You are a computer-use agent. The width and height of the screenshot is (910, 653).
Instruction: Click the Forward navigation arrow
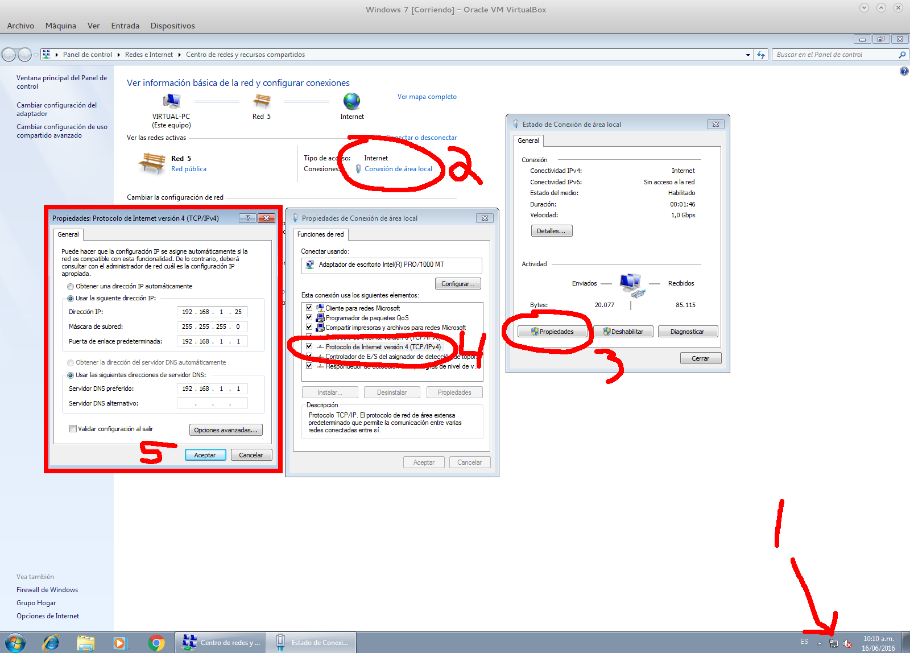(x=24, y=55)
